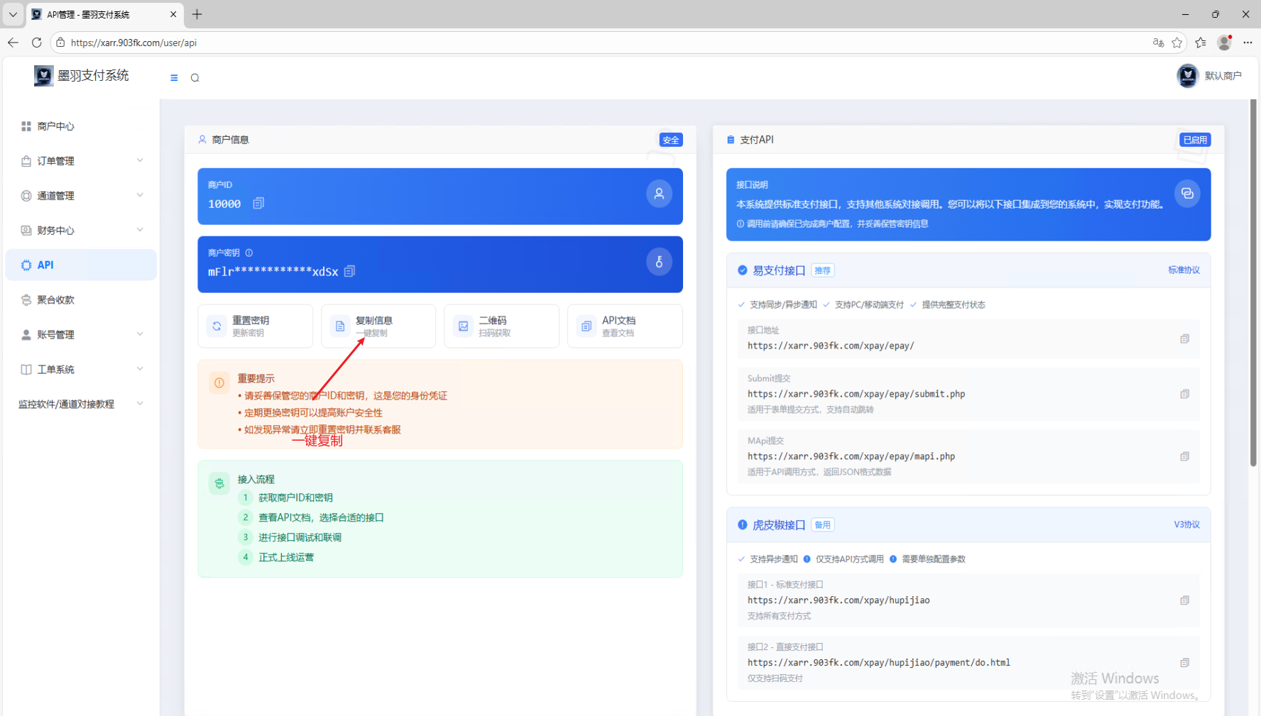Copy the epay interface address URL
This screenshot has width=1261, height=716.
click(x=1184, y=339)
